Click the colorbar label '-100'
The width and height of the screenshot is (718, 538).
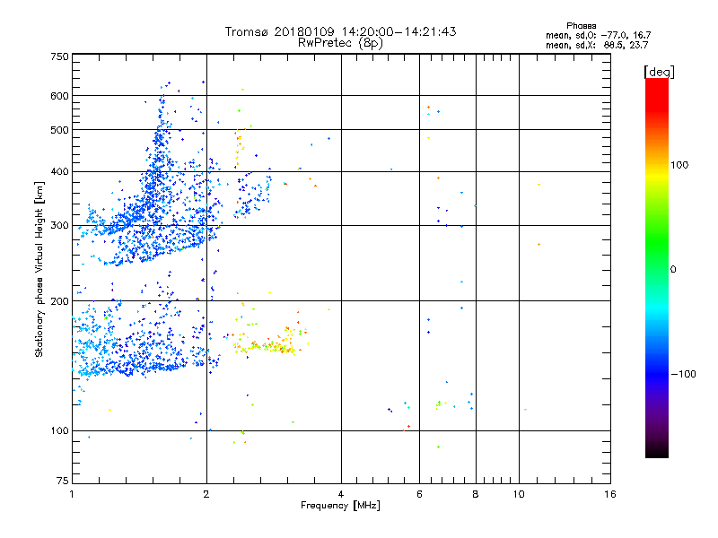point(683,374)
